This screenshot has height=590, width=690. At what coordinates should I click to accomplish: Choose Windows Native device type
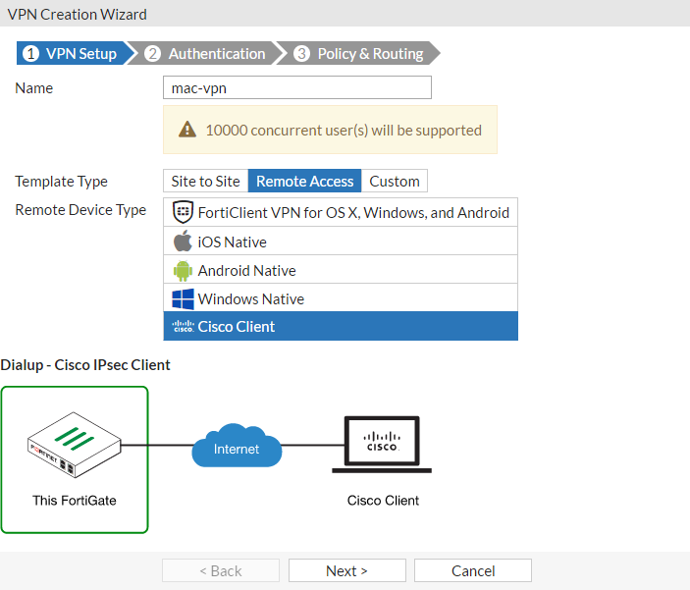(341, 298)
